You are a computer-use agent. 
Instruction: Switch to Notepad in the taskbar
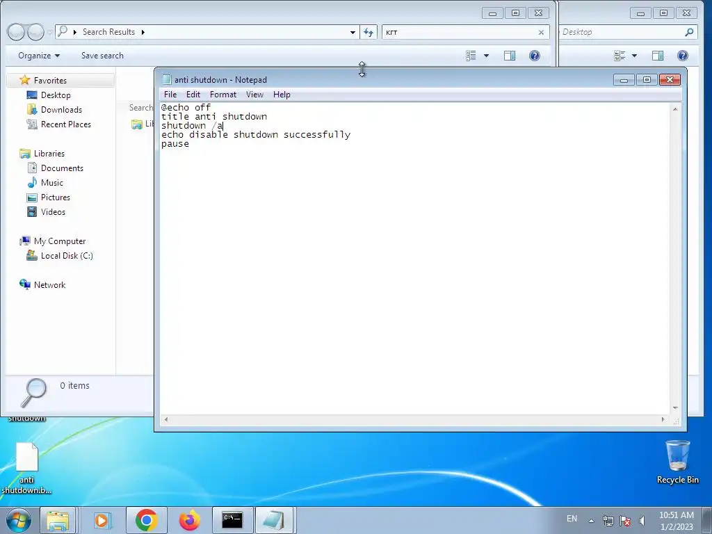pos(274,520)
